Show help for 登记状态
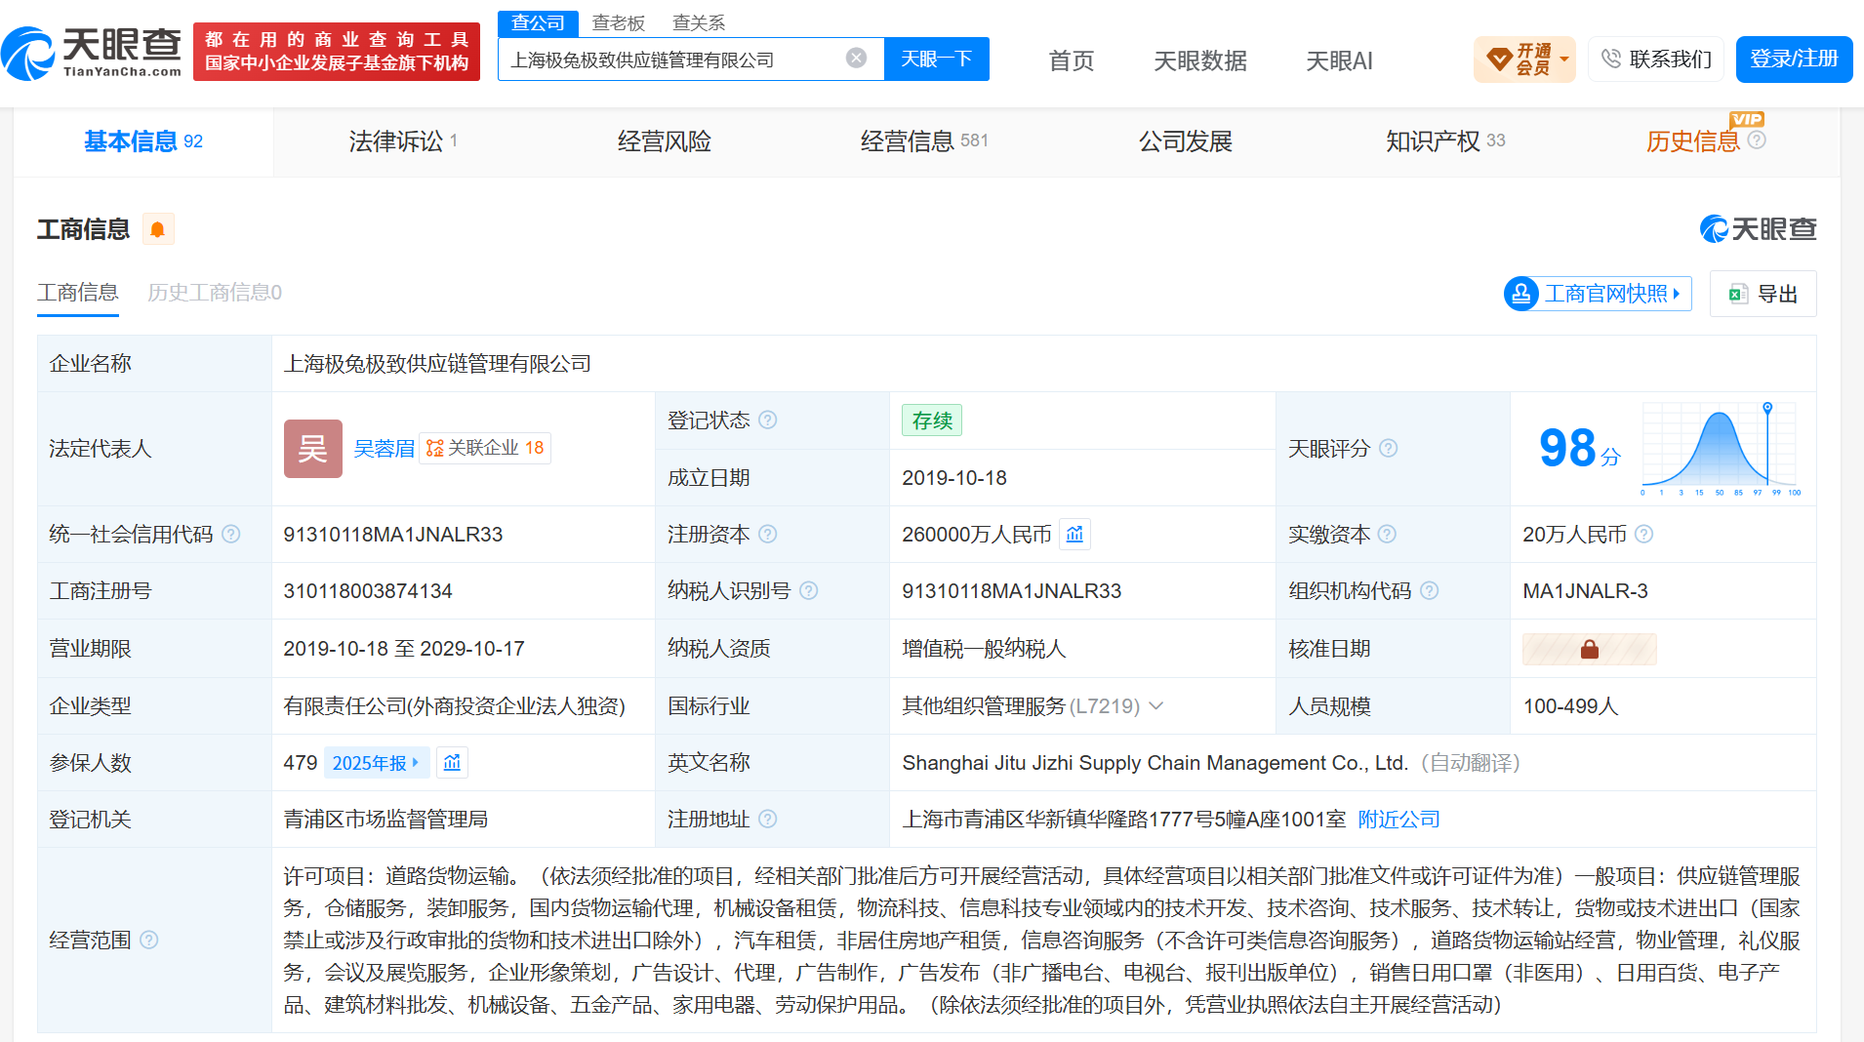Viewport: 1864px width, 1042px height. 768,421
